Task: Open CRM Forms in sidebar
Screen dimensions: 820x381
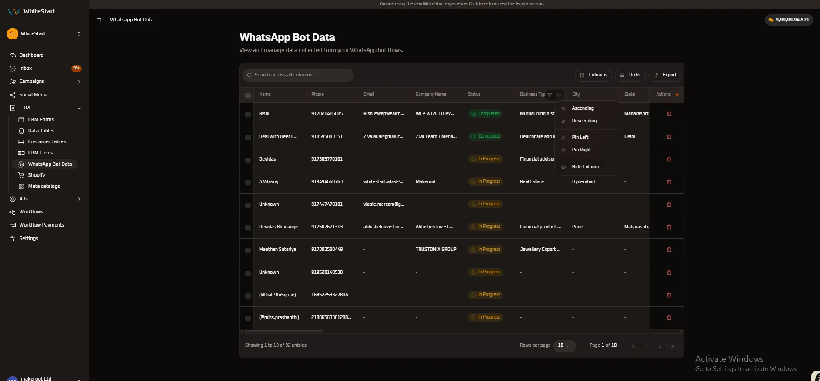Action: [41, 120]
